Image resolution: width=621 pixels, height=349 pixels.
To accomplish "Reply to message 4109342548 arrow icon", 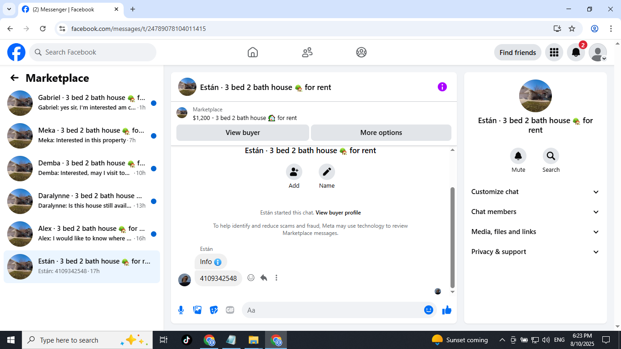I will click(x=264, y=278).
